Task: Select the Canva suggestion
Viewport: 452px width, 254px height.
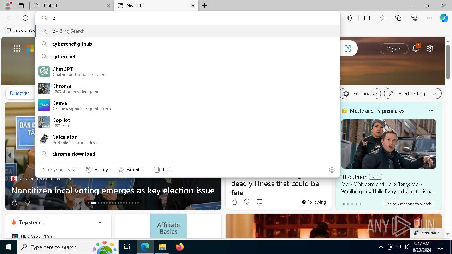Action: (188, 105)
